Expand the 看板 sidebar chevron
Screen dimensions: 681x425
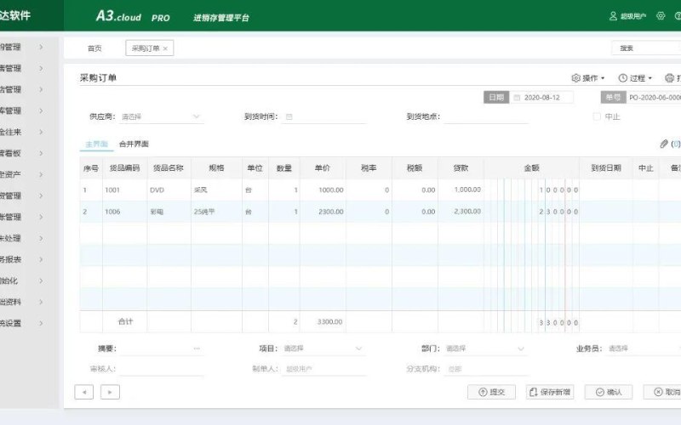[41, 153]
